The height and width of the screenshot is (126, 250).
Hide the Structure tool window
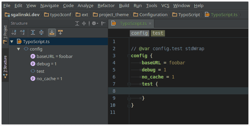pos(103,24)
